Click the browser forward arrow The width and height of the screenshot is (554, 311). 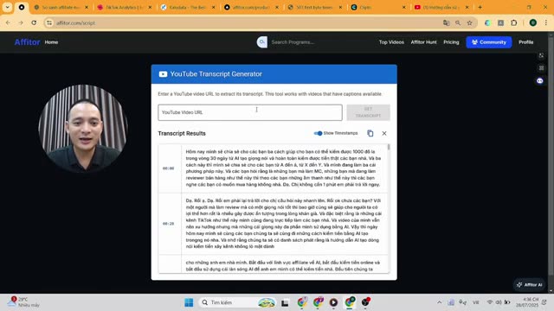point(21,22)
